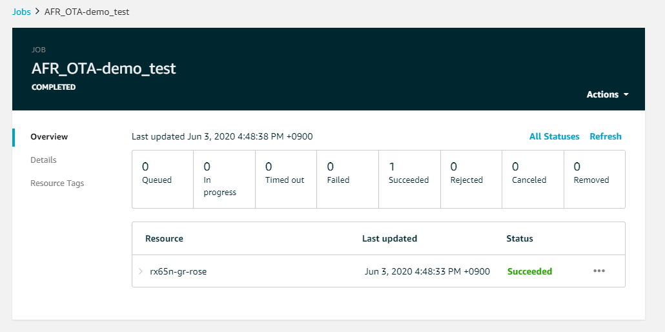Screen dimensions: 665x332
Task: Show the Failed status tile
Action: tap(347, 179)
